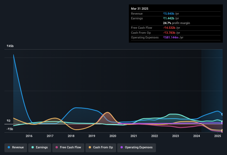227x155 pixels.
Task: Click the 2018 x-axis label
Action: tap(71, 136)
